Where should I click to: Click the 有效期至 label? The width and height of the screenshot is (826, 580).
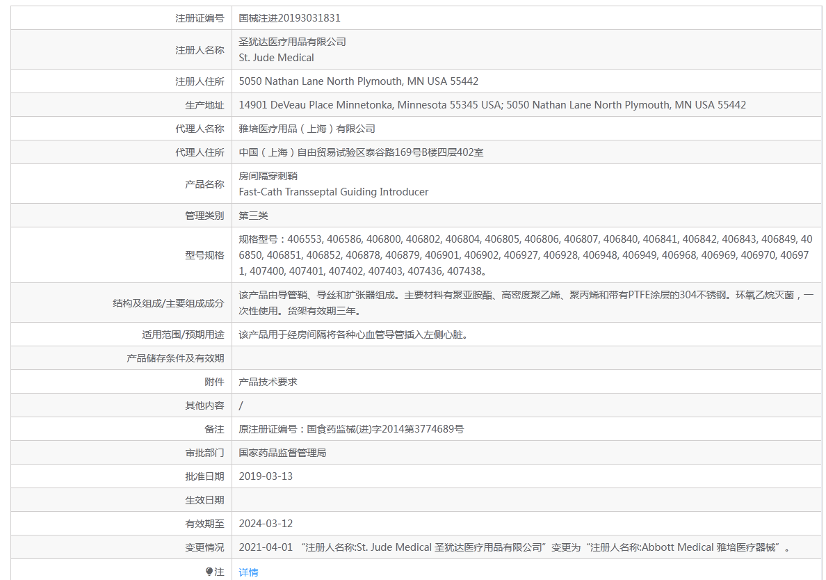[x=204, y=524]
